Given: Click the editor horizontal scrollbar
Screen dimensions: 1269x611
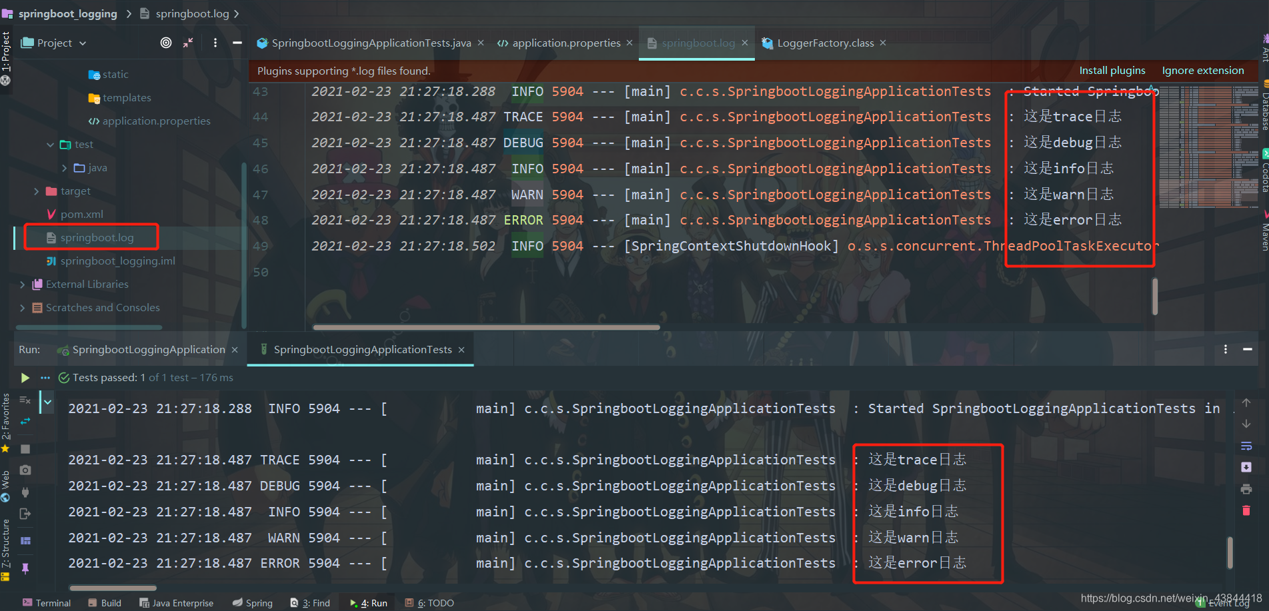Looking at the screenshot, I should 486,327.
